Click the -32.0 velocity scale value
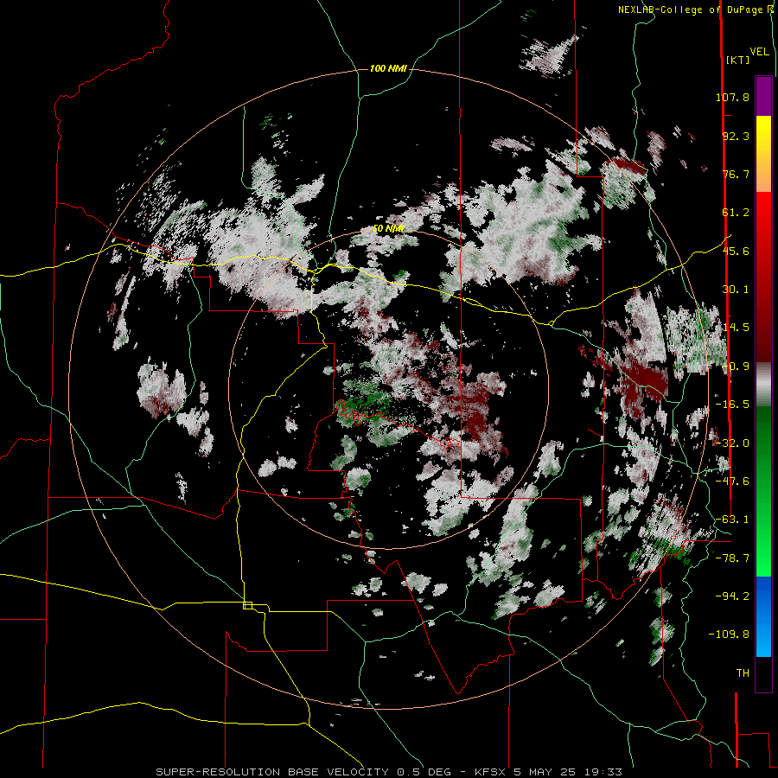This screenshot has width=778, height=778. [x=732, y=443]
